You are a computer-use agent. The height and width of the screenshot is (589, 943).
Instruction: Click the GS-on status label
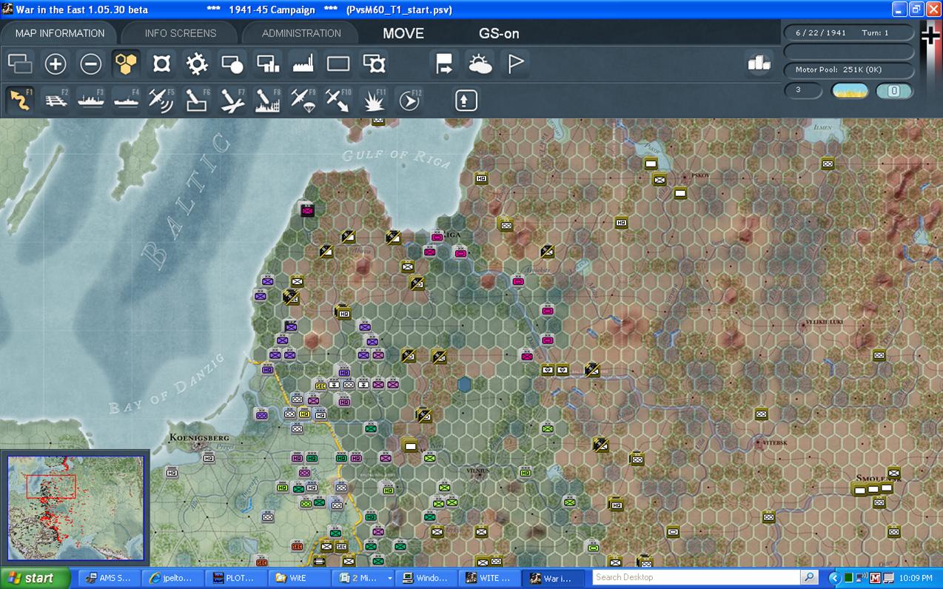(499, 33)
